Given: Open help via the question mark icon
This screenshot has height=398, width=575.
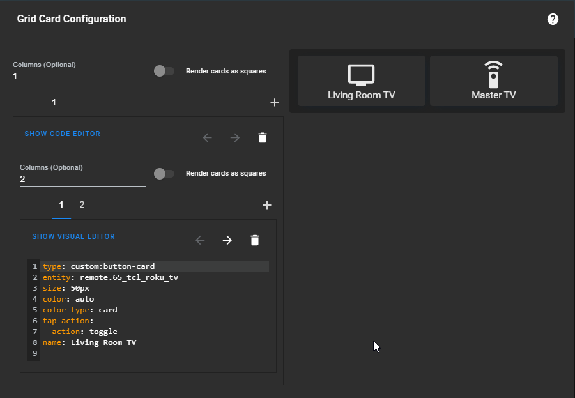Looking at the screenshot, I should 553,19.
